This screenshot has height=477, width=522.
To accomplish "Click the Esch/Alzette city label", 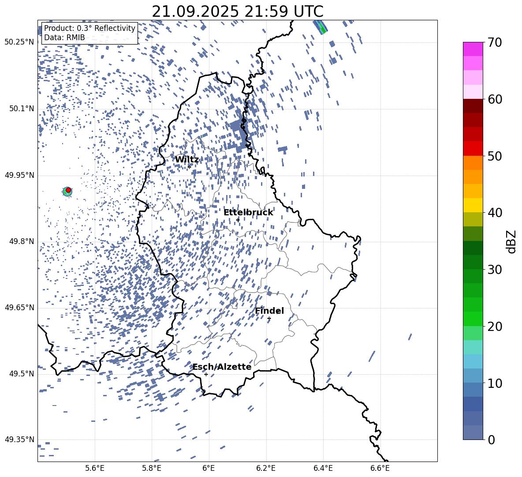I will [222, 367].
